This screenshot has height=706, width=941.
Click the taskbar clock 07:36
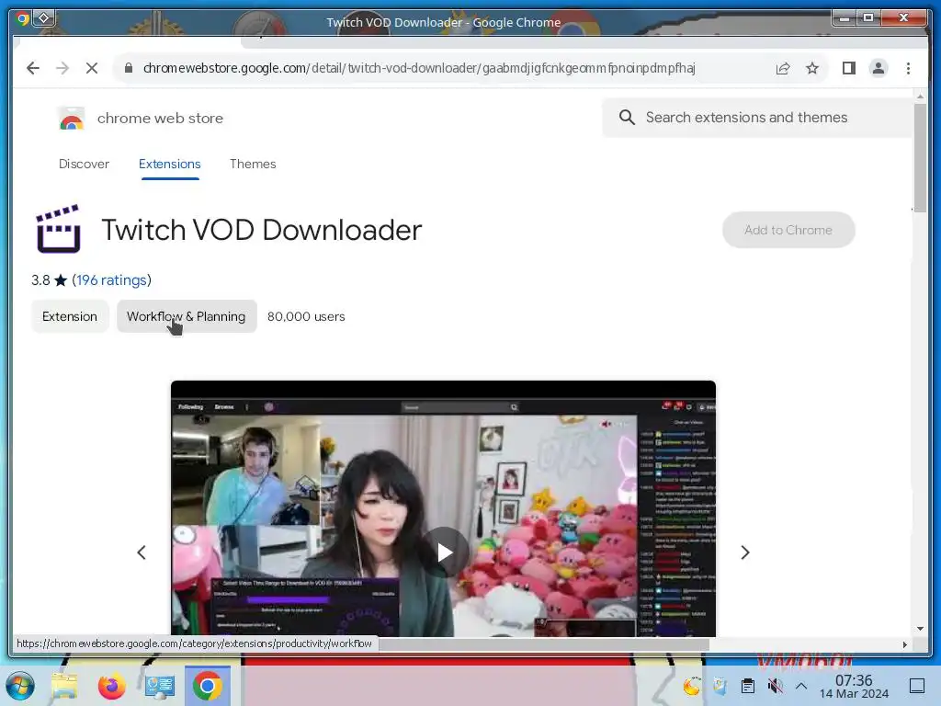tap(854, 680)
